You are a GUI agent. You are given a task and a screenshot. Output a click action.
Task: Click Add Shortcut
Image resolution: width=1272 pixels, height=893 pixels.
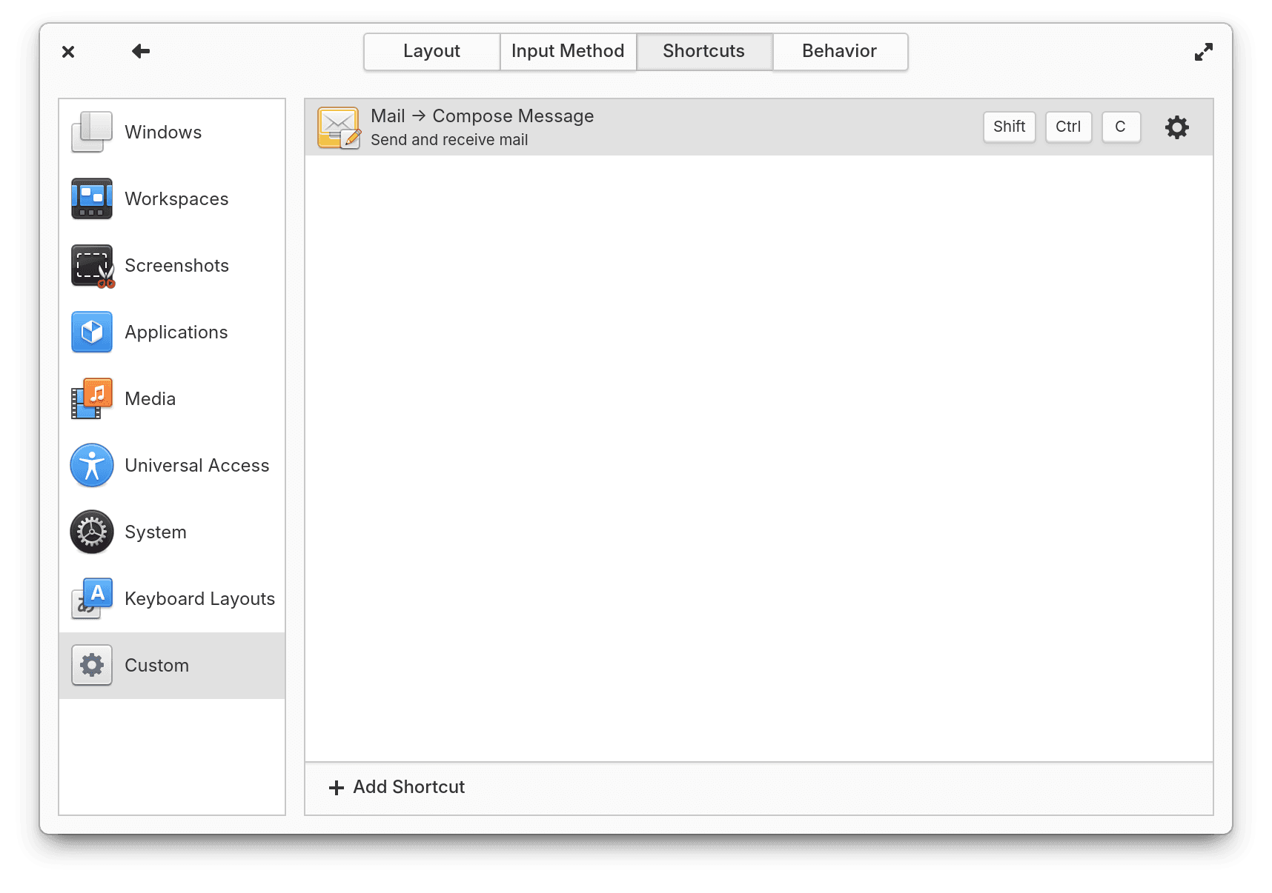point(397,787)
